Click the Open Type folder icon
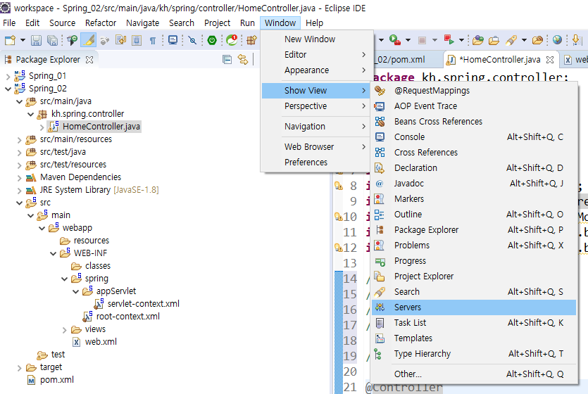 point(477,39)
